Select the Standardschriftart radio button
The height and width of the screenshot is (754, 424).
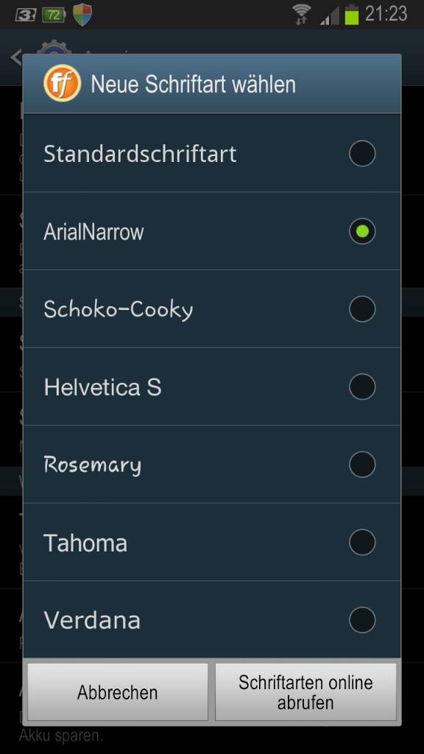coord(362,153)
